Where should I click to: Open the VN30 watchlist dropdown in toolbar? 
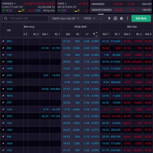click(x=90, y=18)
